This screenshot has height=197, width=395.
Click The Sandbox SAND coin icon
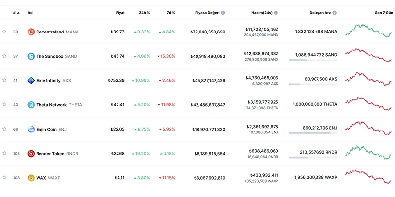coord(31,56)
